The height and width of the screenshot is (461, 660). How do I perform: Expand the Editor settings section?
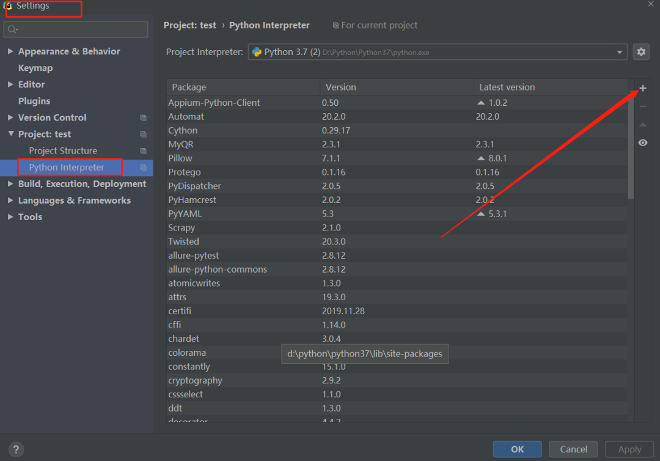click(10, 84)
